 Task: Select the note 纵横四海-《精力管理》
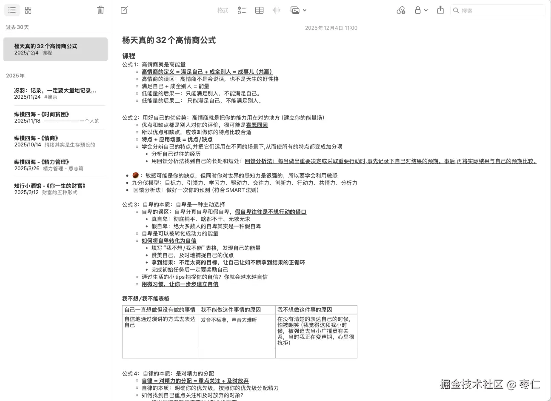click(55, 165)
